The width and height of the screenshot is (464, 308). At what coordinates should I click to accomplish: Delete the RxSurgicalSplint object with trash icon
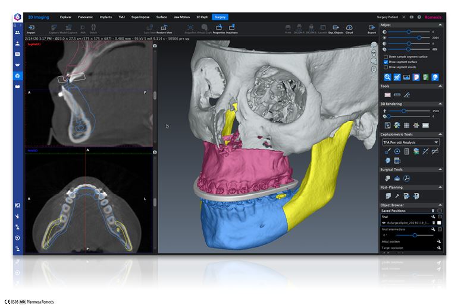(432, 223)
